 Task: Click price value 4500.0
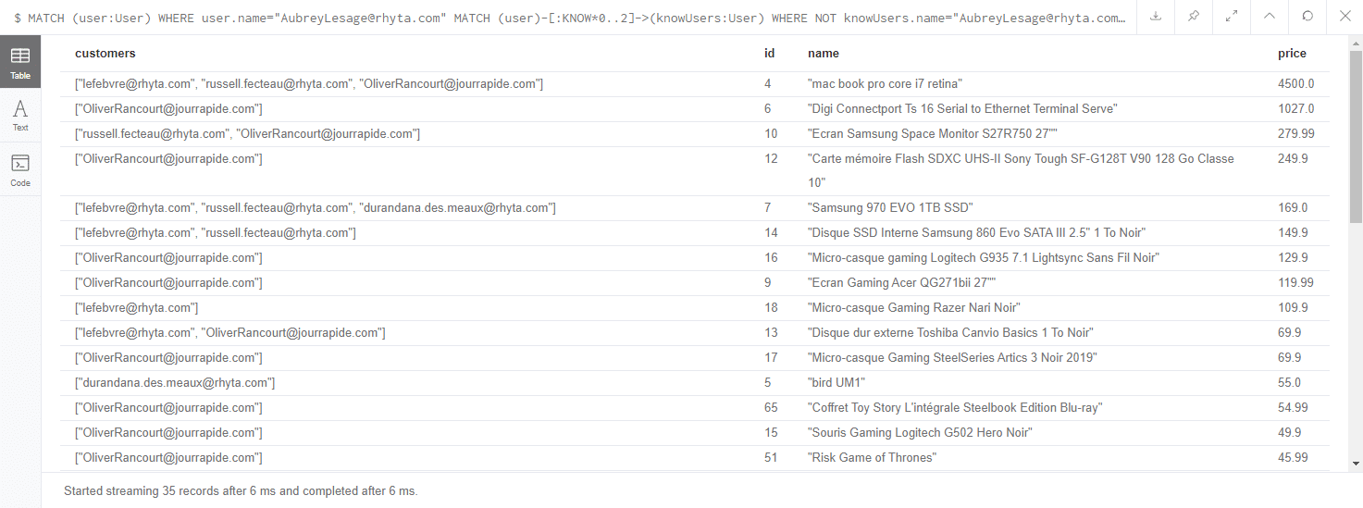point(1296,84)
